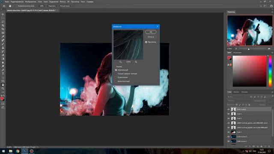The height and width of the screenshot is (154, 274).
Task: Open the Изображение menu
Action: (30, 2)
